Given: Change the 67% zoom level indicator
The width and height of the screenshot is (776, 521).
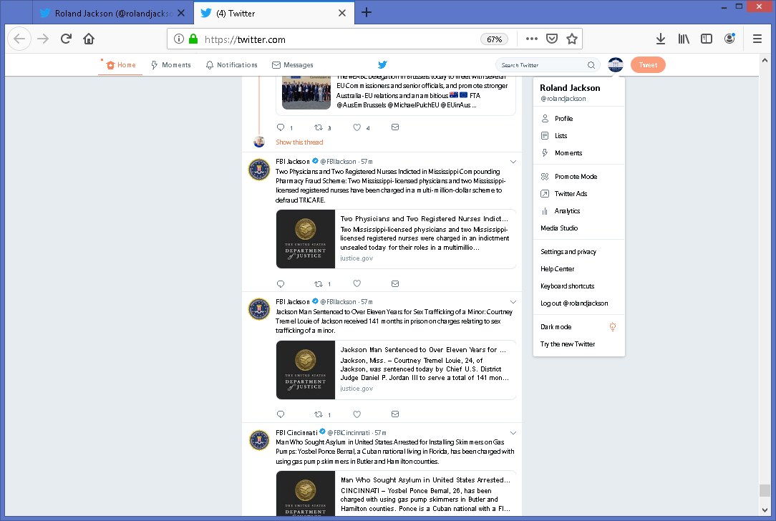Looking at the screenshot, I should click(x=494, y=39).
